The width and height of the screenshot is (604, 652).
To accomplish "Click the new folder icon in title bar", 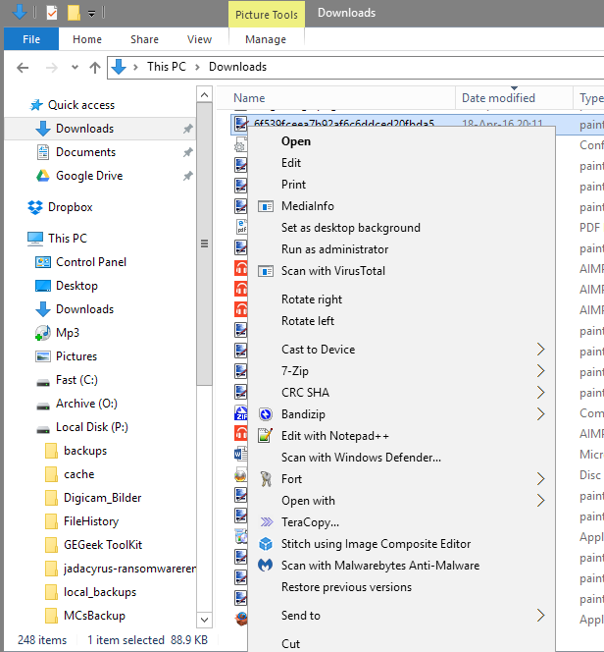I will click(x=74, y=13).
